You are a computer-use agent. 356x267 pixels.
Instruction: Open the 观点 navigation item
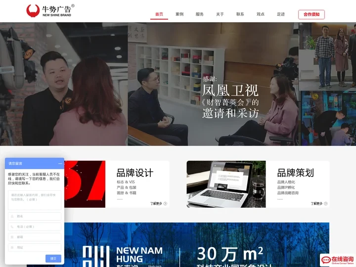[261, 14]
